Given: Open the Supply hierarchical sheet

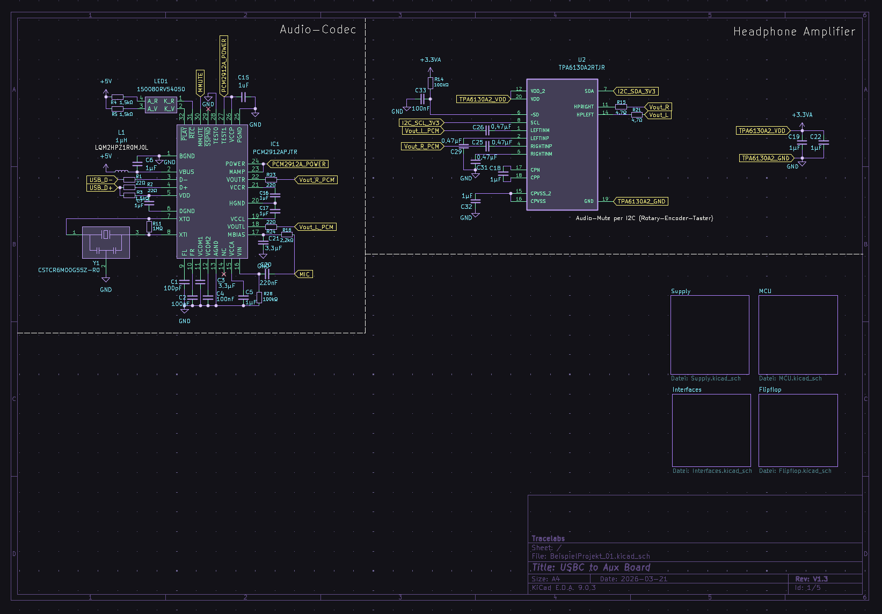Looking at the screenshot, I should (x=709, y=334).
